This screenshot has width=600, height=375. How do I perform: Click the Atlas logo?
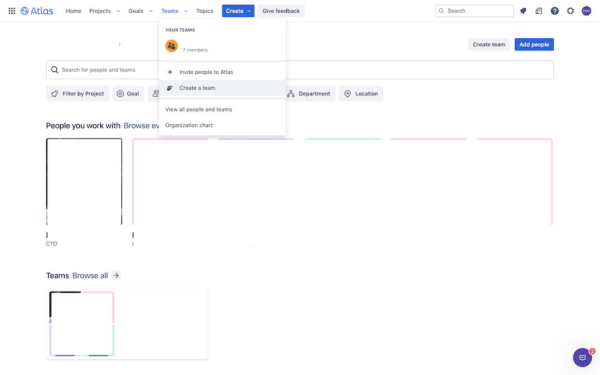pos(37,11)
